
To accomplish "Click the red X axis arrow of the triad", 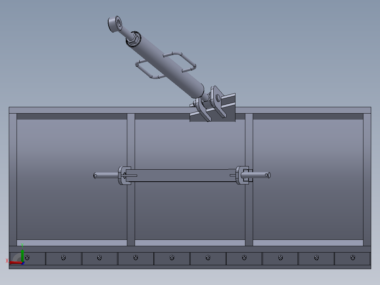I will (x=16, y=263).
